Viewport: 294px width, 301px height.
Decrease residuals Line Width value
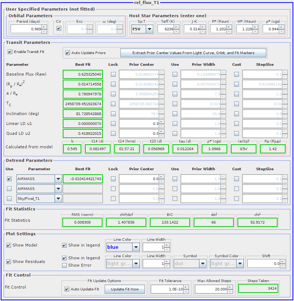(167, 266)
